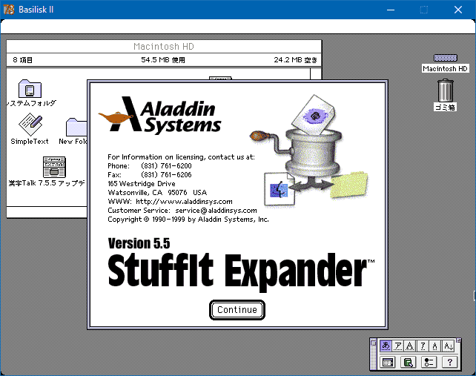This screenshot has width=476, height=376.
Task: Select the システムフォルダ system folder icon
Action: [30, 89]
